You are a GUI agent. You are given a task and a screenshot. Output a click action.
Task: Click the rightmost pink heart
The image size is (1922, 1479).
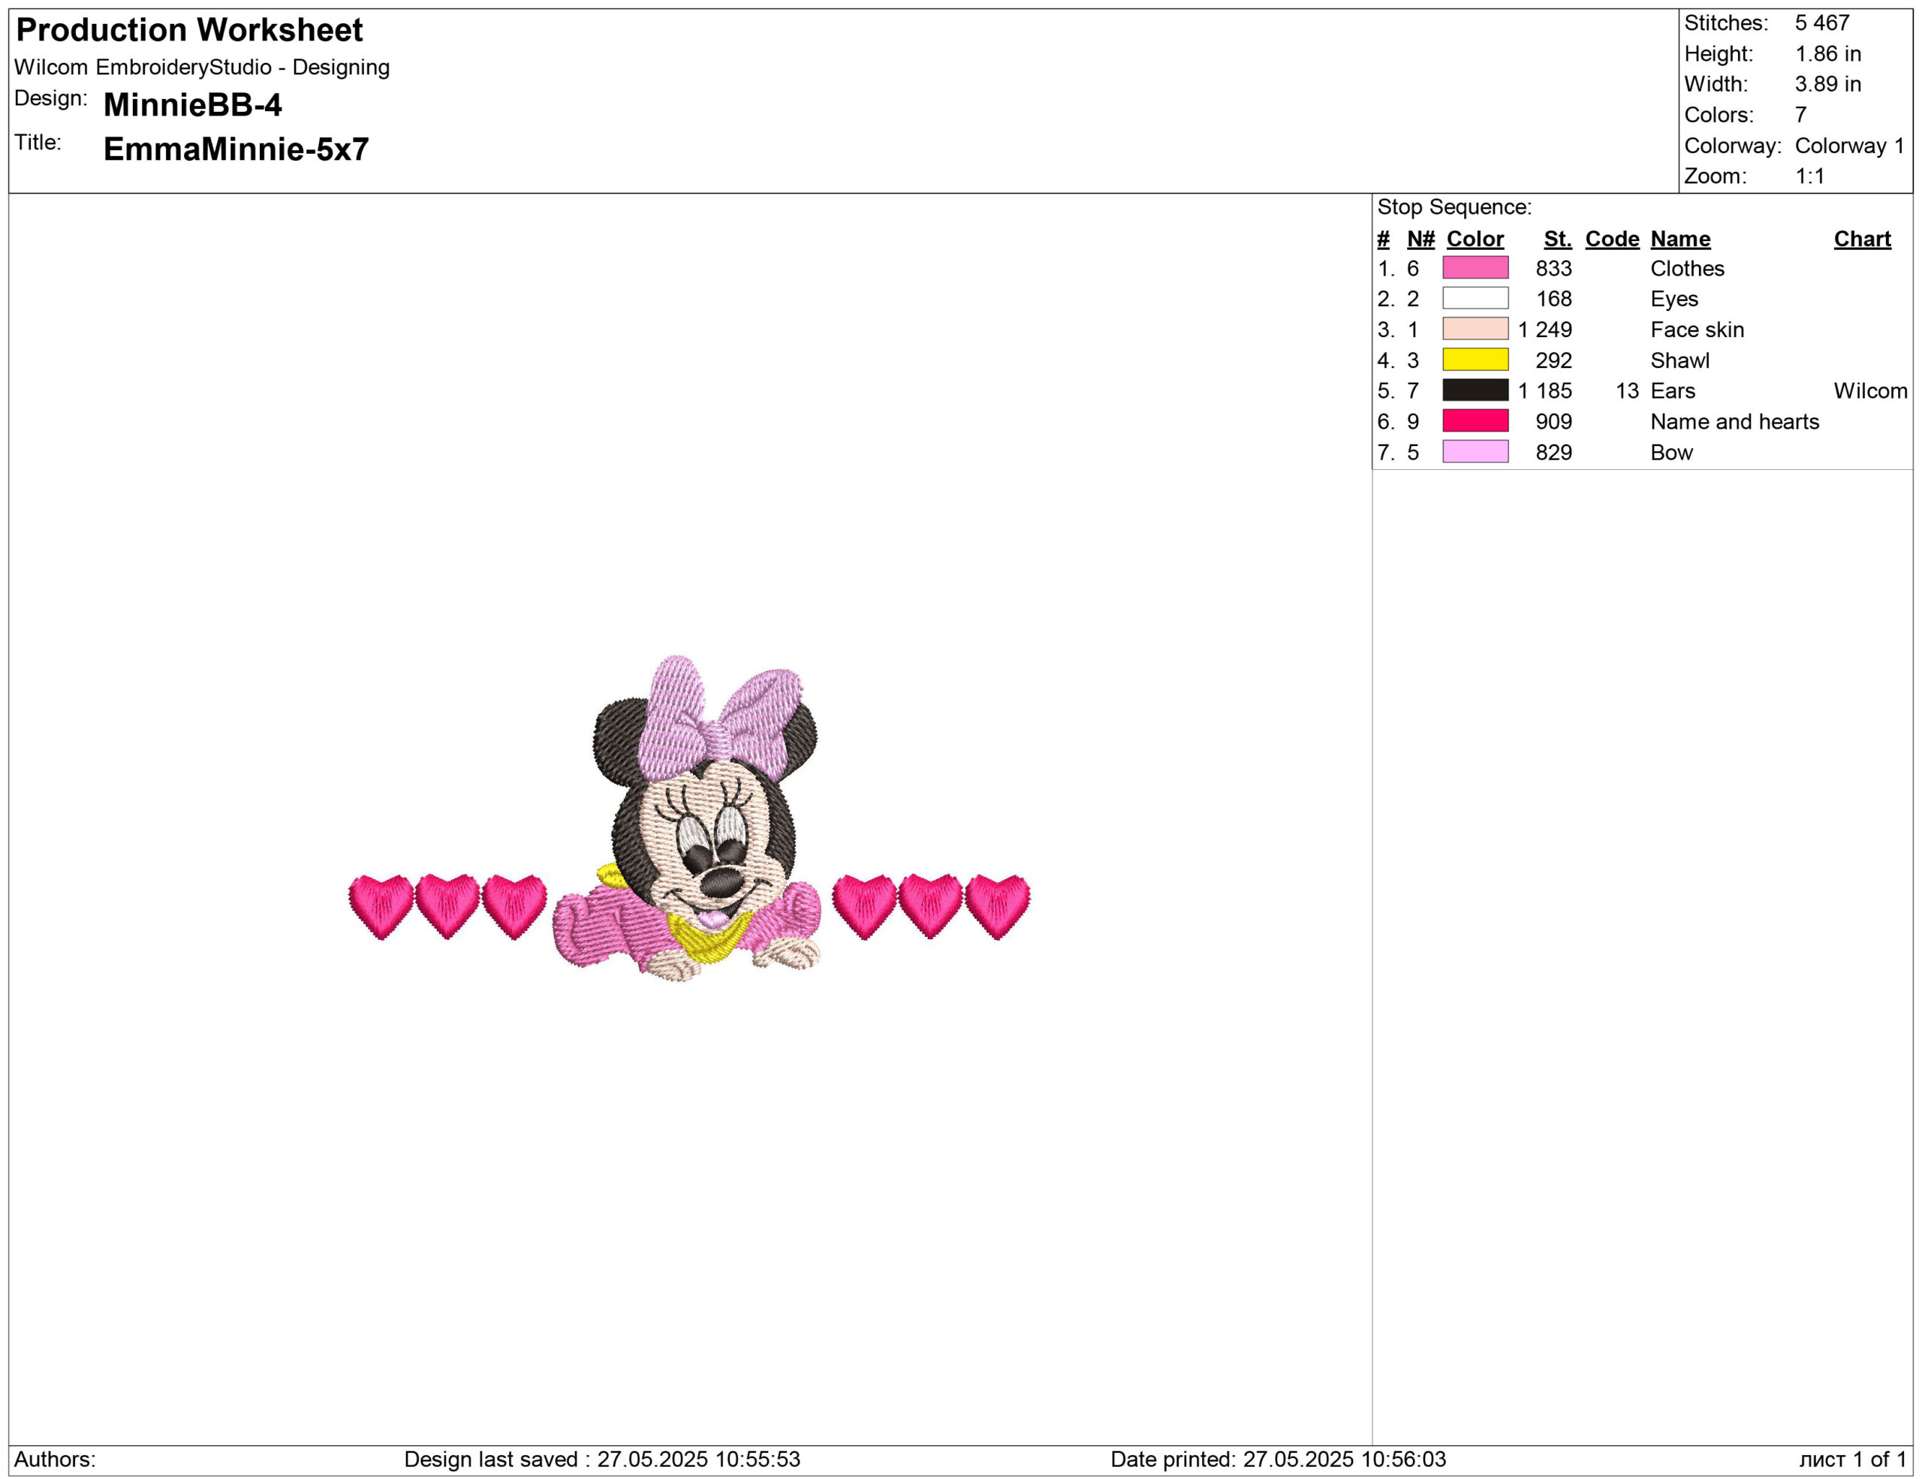(997, 905)
